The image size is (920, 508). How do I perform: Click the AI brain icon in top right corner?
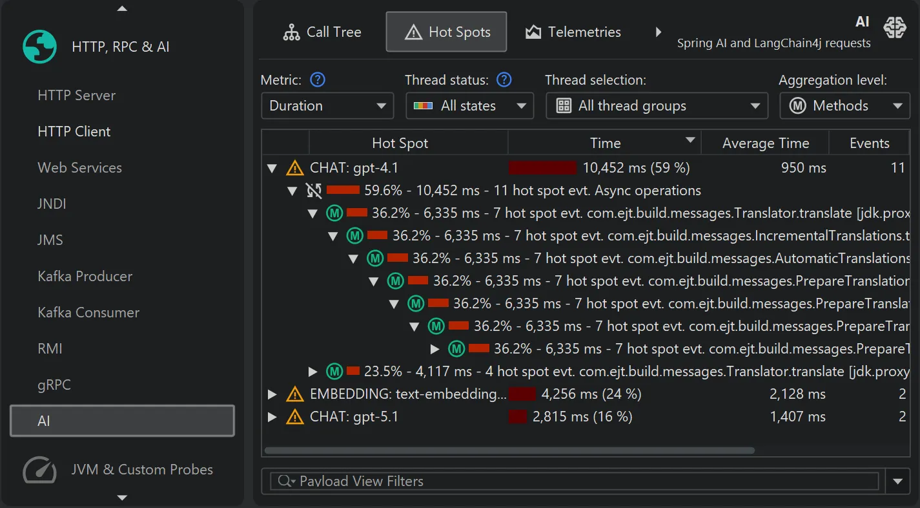coord(895,28)
